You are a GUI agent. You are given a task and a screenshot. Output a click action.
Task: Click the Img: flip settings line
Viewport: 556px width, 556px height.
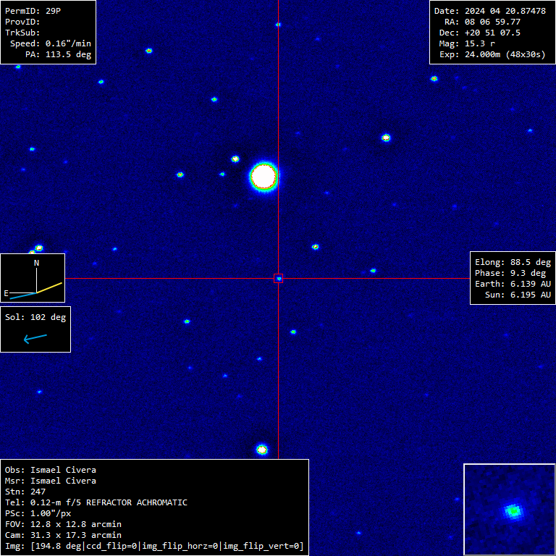155,546
